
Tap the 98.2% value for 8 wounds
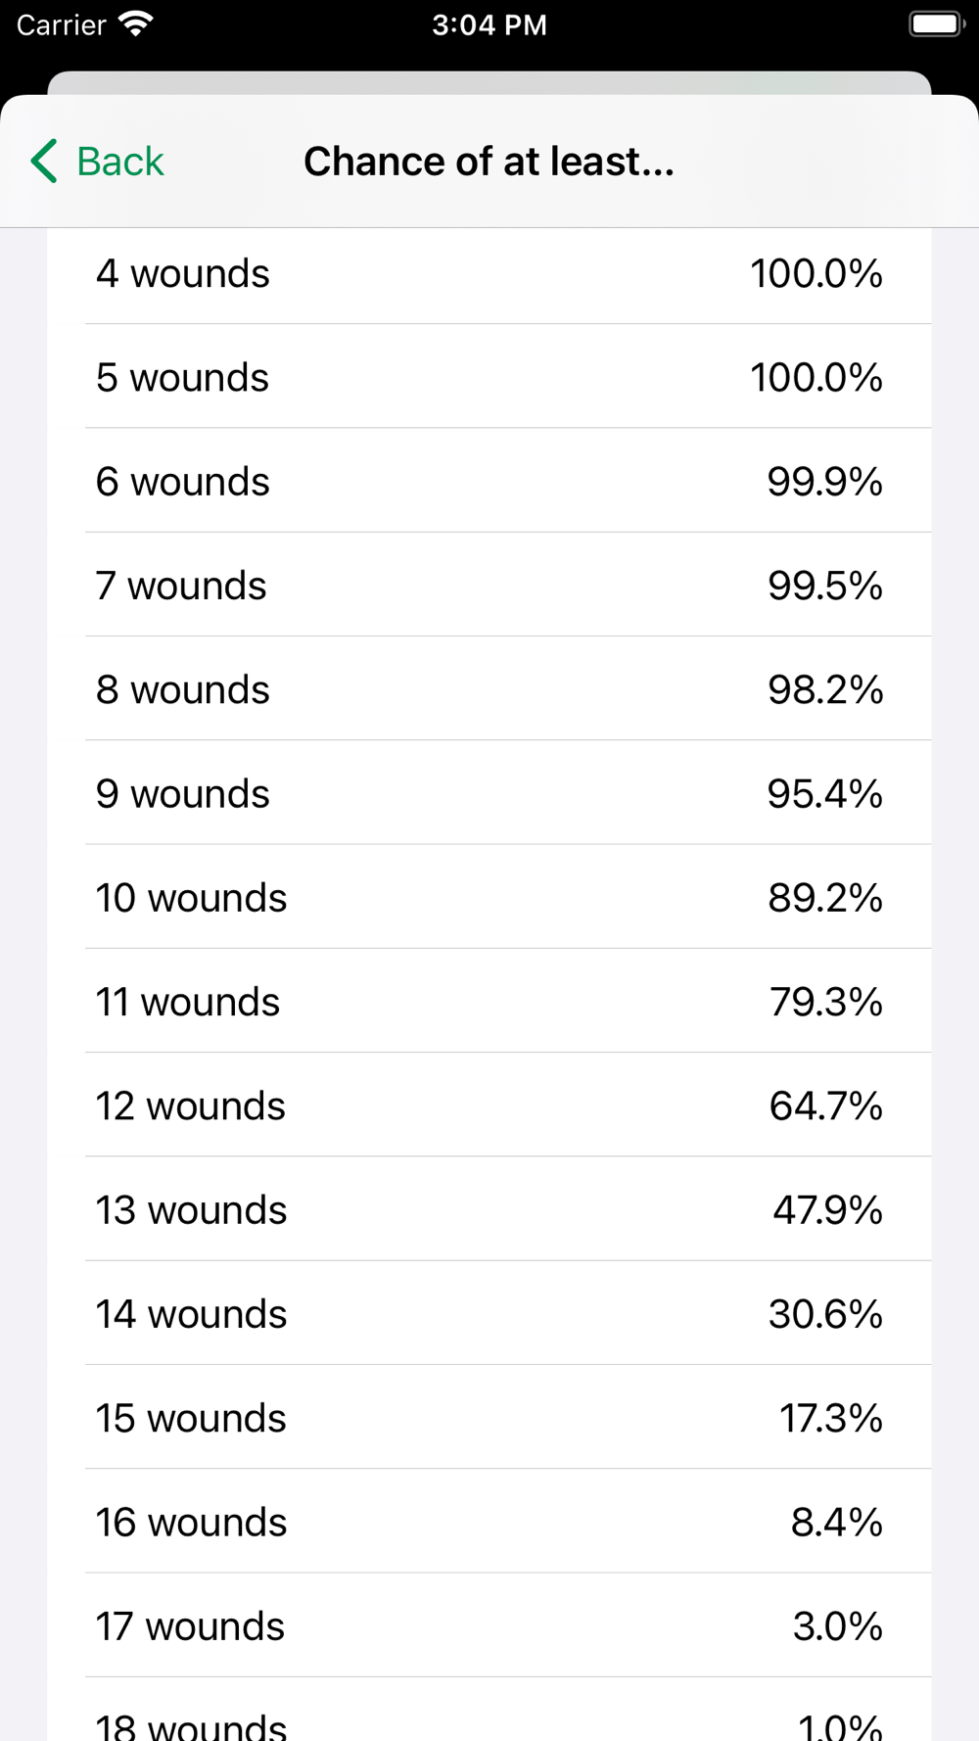[x=825, y=689]
